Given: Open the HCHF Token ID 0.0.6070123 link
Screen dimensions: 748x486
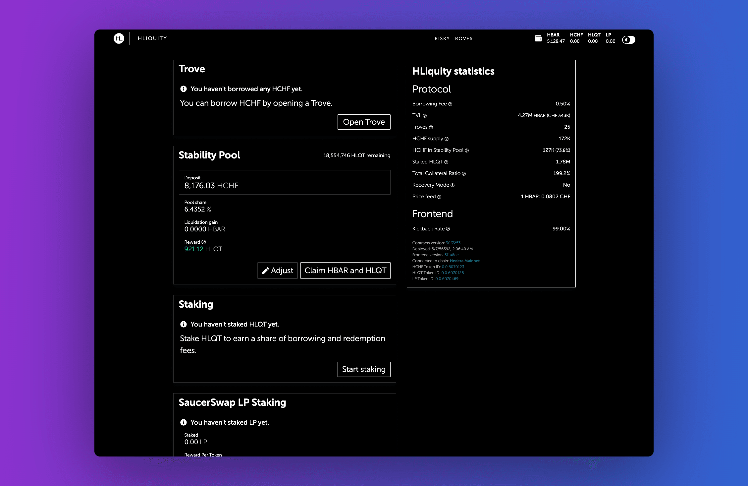Looking at the screenshot, I should pos(453,267).
